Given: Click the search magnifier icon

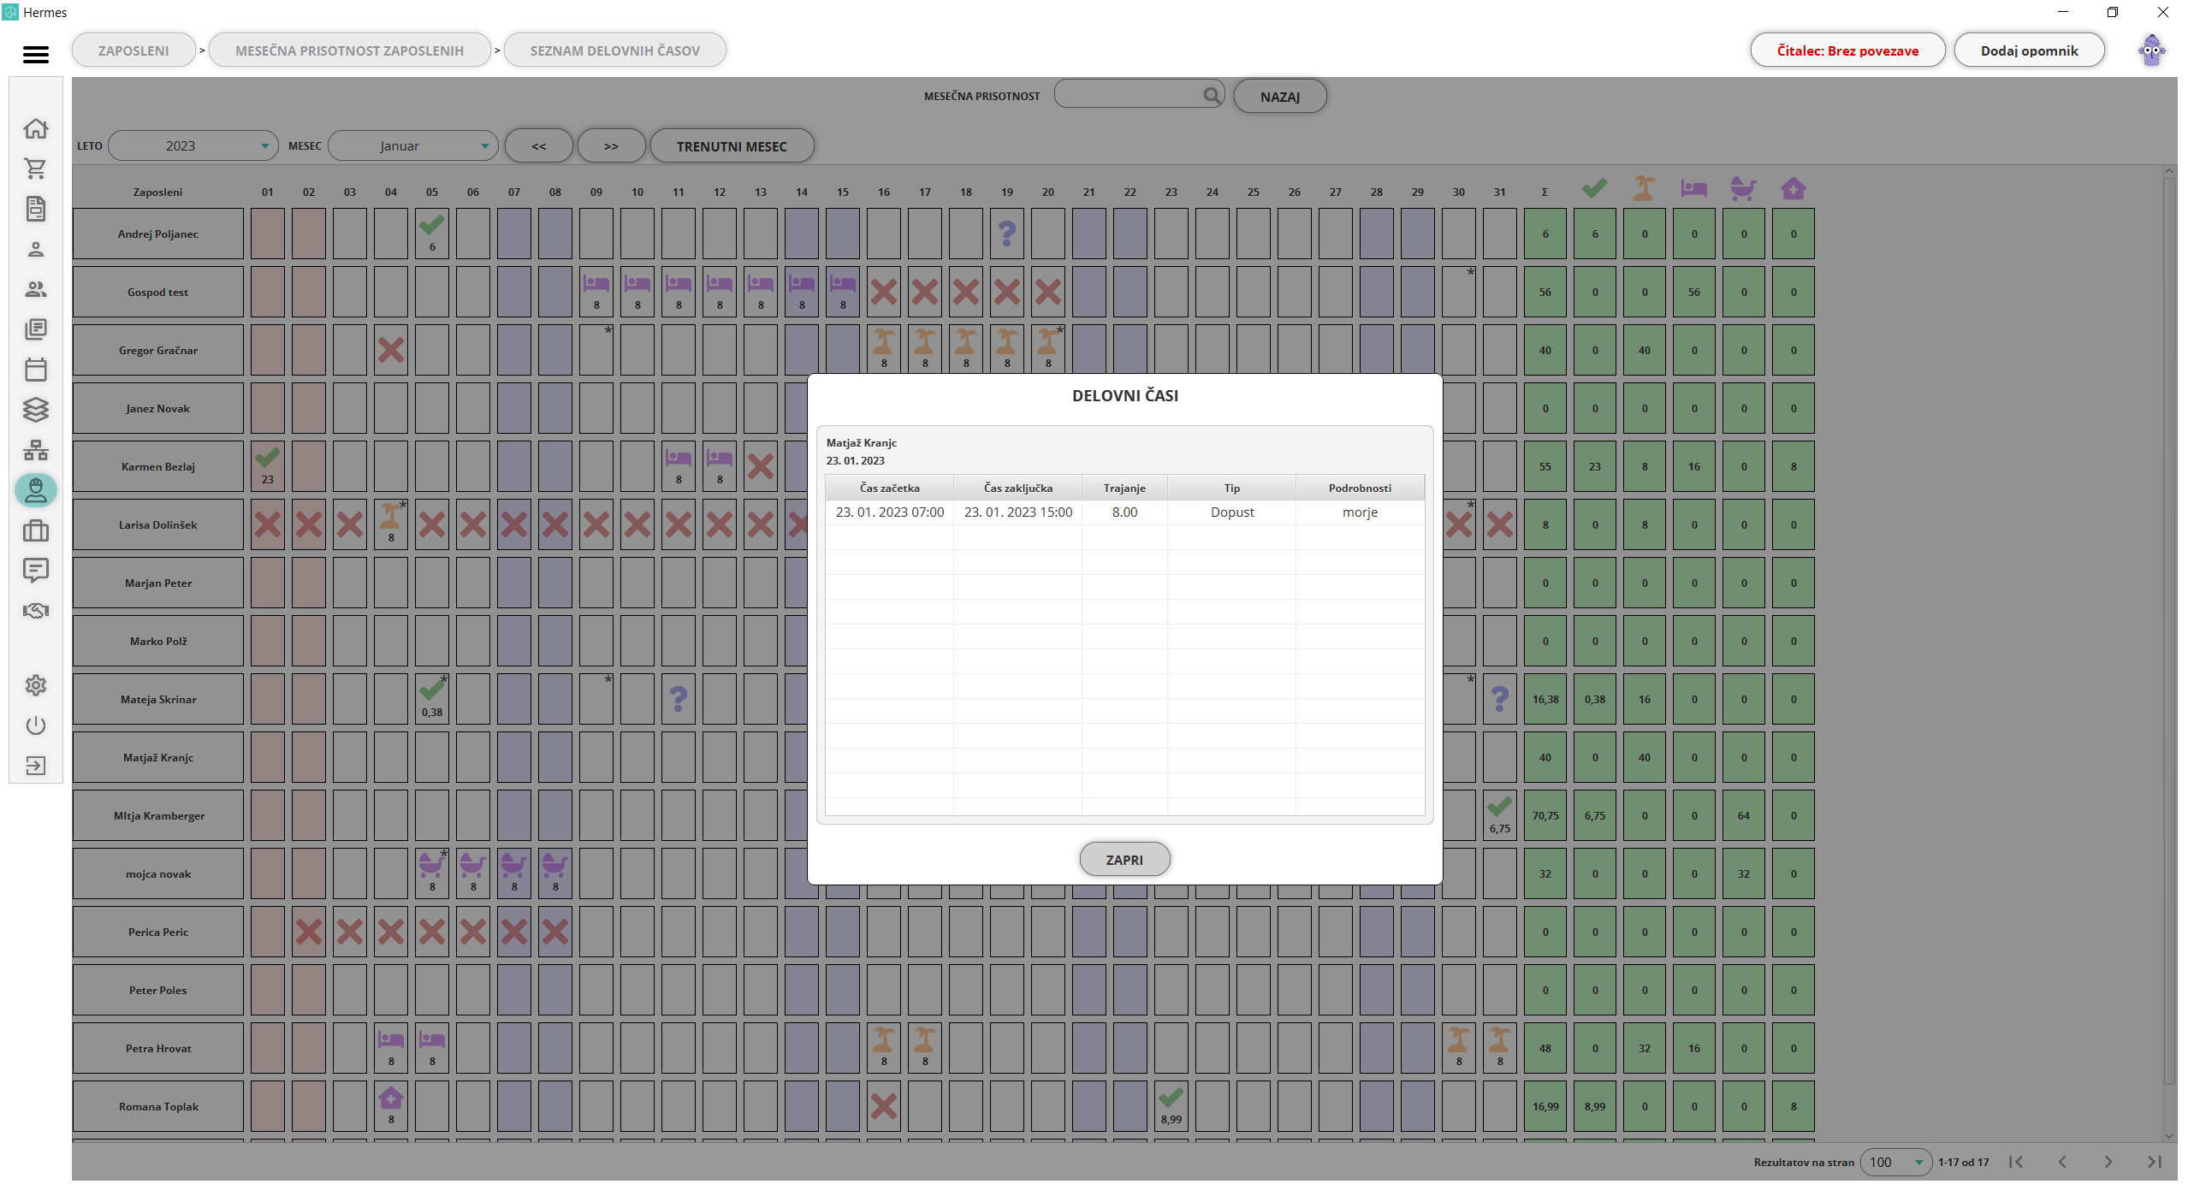Looking at the screenshot, I should [x=1211, y=95].
